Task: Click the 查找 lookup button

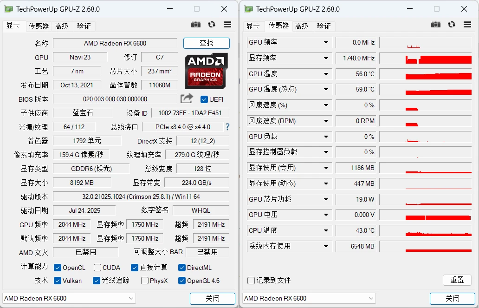Action: point(207,43)
